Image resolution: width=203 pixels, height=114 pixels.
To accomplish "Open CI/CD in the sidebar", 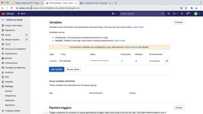I will click(x=8, y=44).
